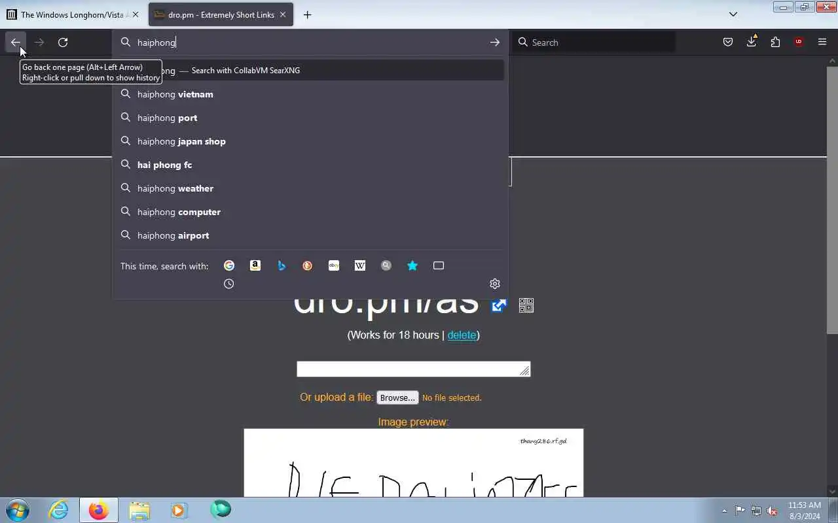Search this time with Wikipedia
This screenshot has height=523, width=838.
click(360, 265)
